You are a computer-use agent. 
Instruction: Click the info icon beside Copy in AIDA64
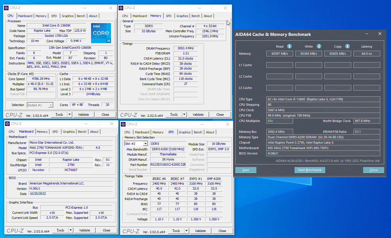(x=347, y=46)
